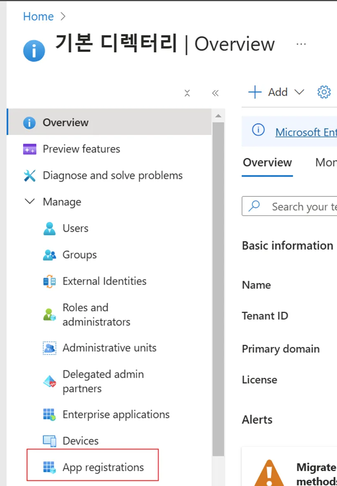Open App registrations
337x486 pixels.
pos(103,467)
